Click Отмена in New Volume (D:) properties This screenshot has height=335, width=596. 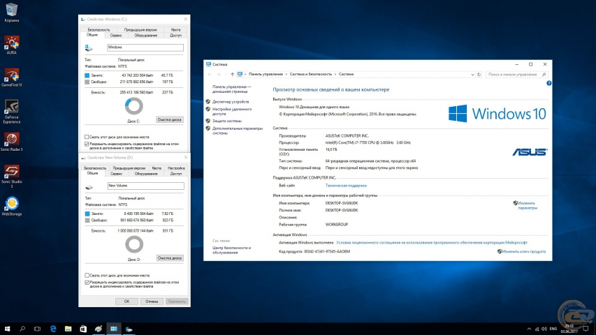click(152, 301)
